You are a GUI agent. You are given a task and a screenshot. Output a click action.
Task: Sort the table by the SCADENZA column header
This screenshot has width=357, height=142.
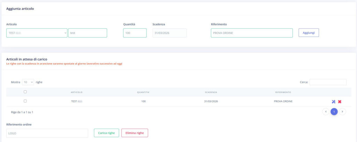pyautogui.click(x=211, y=92)
